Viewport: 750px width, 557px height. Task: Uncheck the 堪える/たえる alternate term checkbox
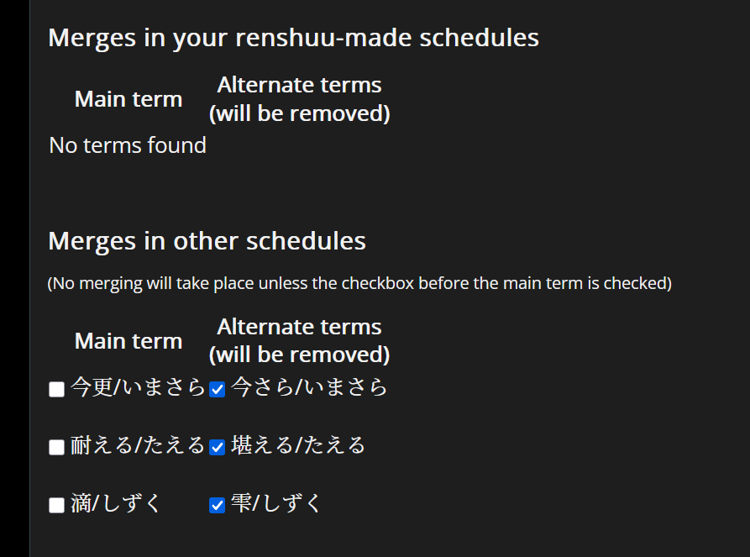tap(218, 447)
